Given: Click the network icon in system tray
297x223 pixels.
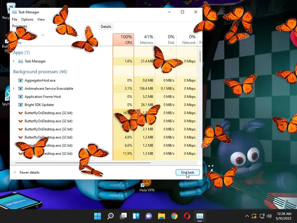Looking at the screenshot, I should point(262,216).
